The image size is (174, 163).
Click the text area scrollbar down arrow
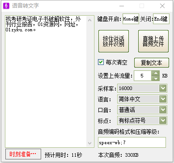89,143
